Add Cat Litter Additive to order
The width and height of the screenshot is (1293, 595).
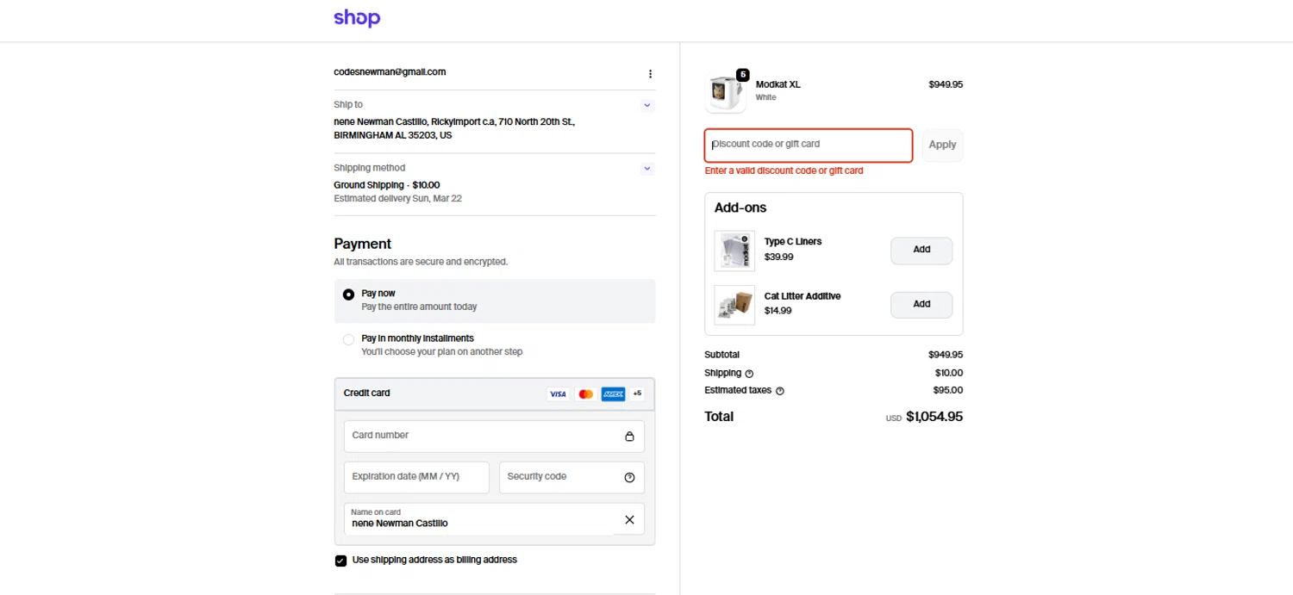point(921,305)
